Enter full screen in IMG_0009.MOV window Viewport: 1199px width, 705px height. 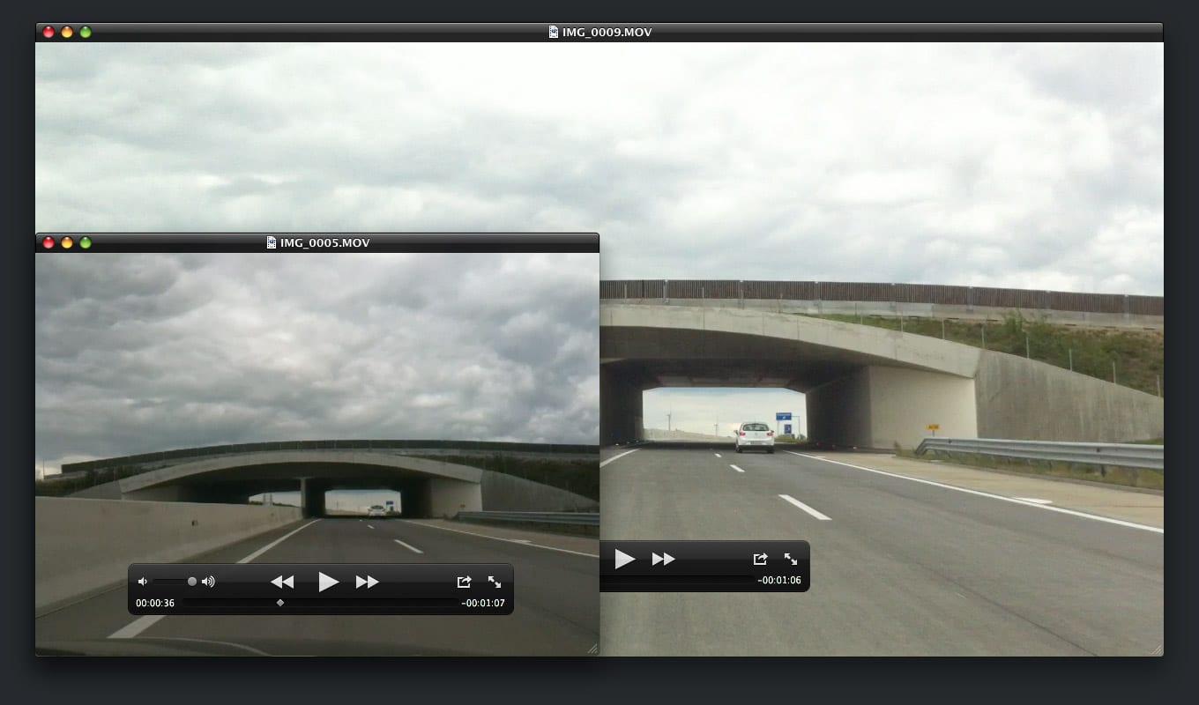pyautogui.click(x=791, y=559)
